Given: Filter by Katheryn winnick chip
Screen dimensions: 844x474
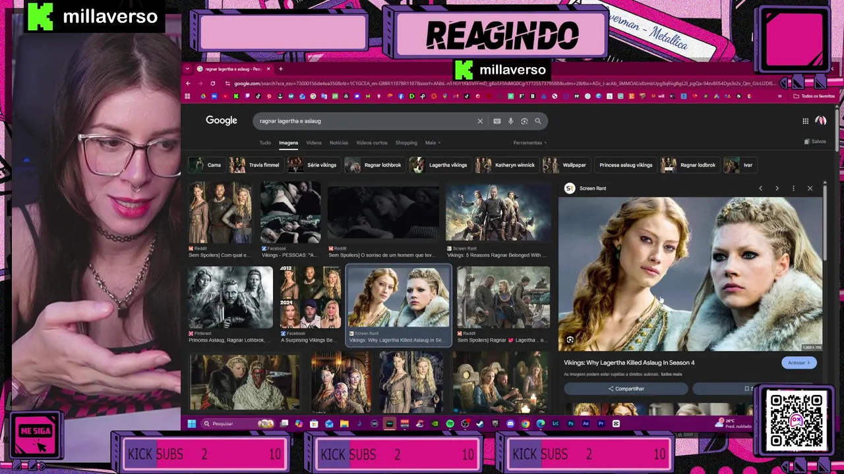Looking at the screenshot, I should 506,165.
